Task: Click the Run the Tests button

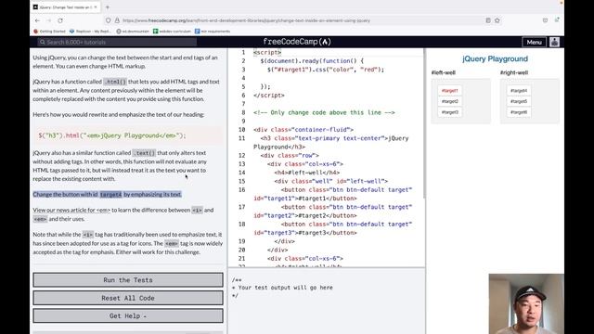Action: point(128,280)
